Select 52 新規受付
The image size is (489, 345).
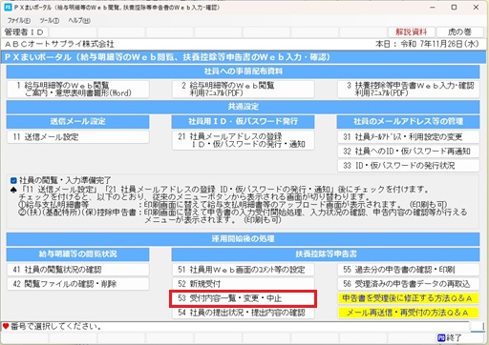tap(244, 284)
